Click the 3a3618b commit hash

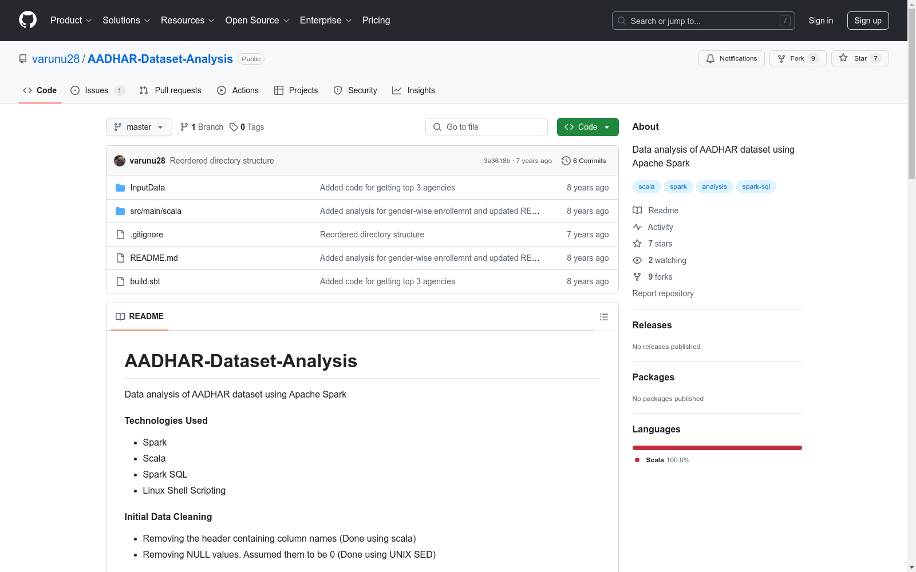point(497,161)
